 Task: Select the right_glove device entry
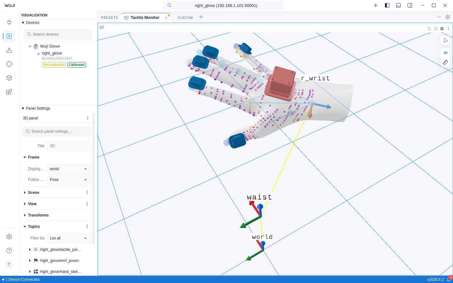(x=52, y=53)
